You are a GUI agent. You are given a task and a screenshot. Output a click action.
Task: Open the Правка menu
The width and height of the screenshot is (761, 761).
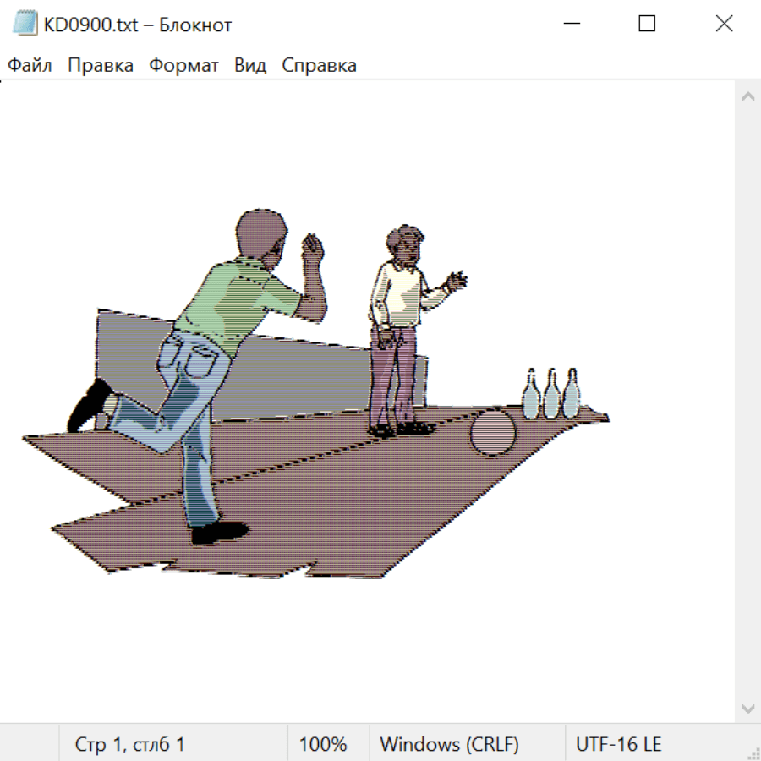pos(100,66)
